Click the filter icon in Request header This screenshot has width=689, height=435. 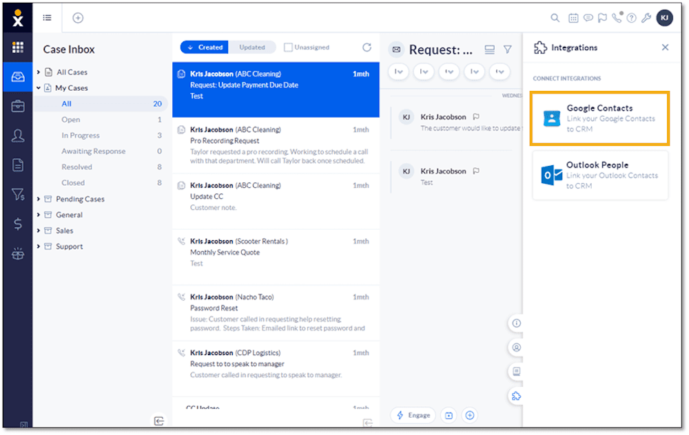click(508, 50)
